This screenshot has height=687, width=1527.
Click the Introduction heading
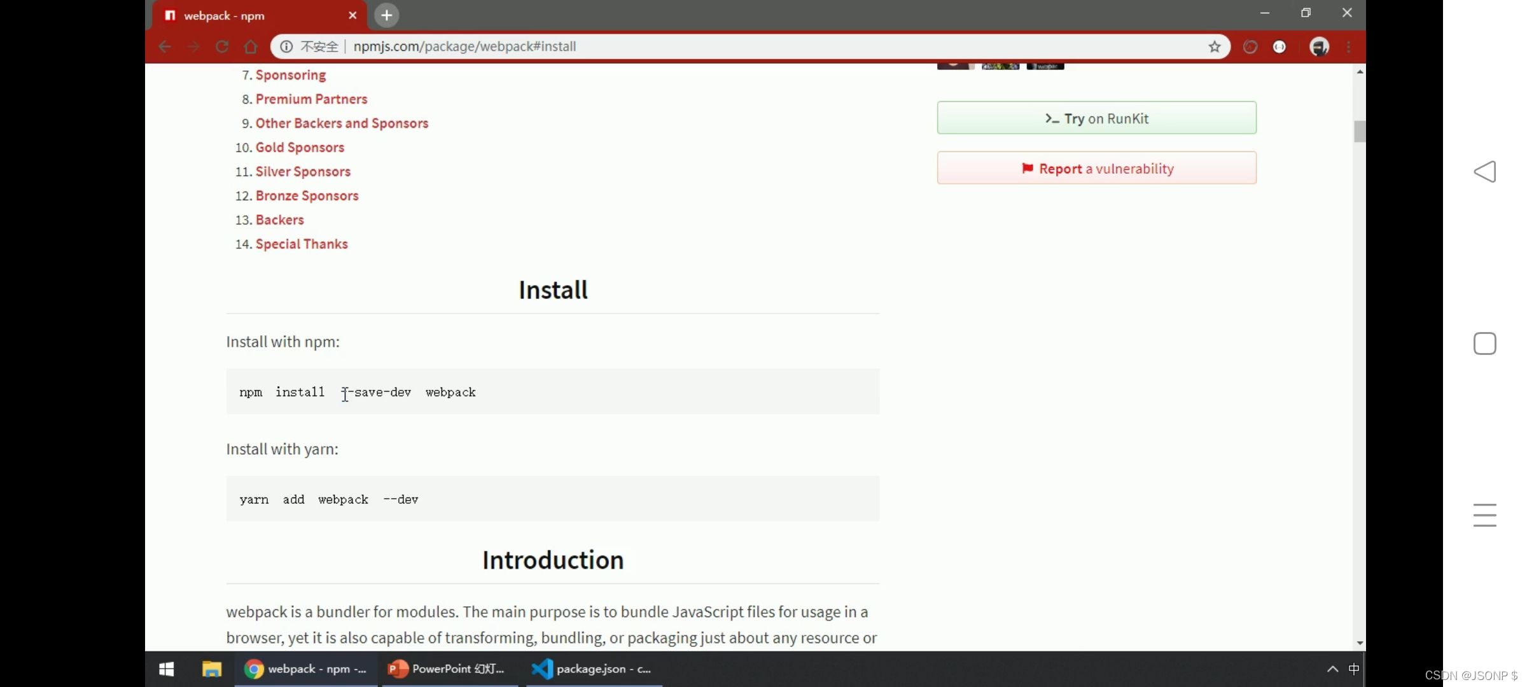tap(553, 560)
